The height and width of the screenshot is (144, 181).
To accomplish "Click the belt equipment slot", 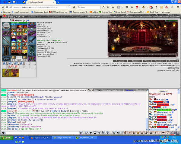I will click(x=6, y=59).
